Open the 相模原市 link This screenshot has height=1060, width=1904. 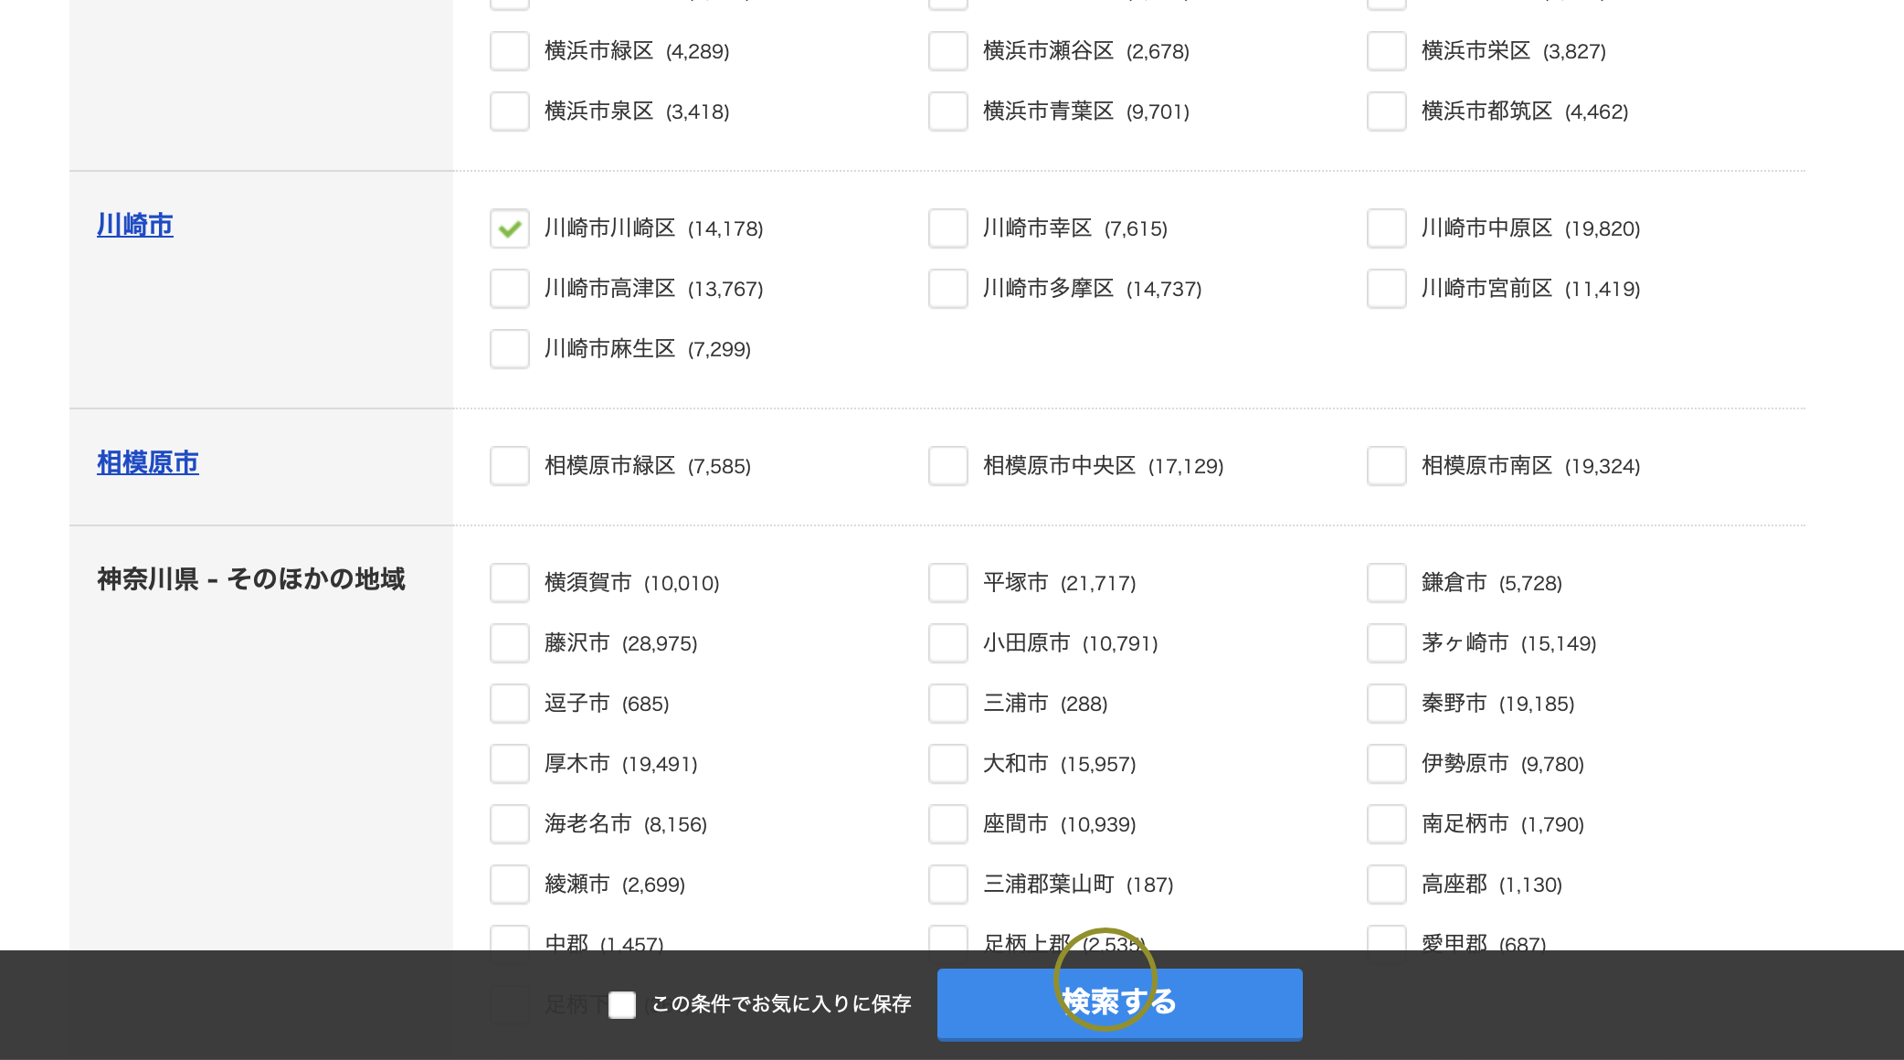[148, 462]
